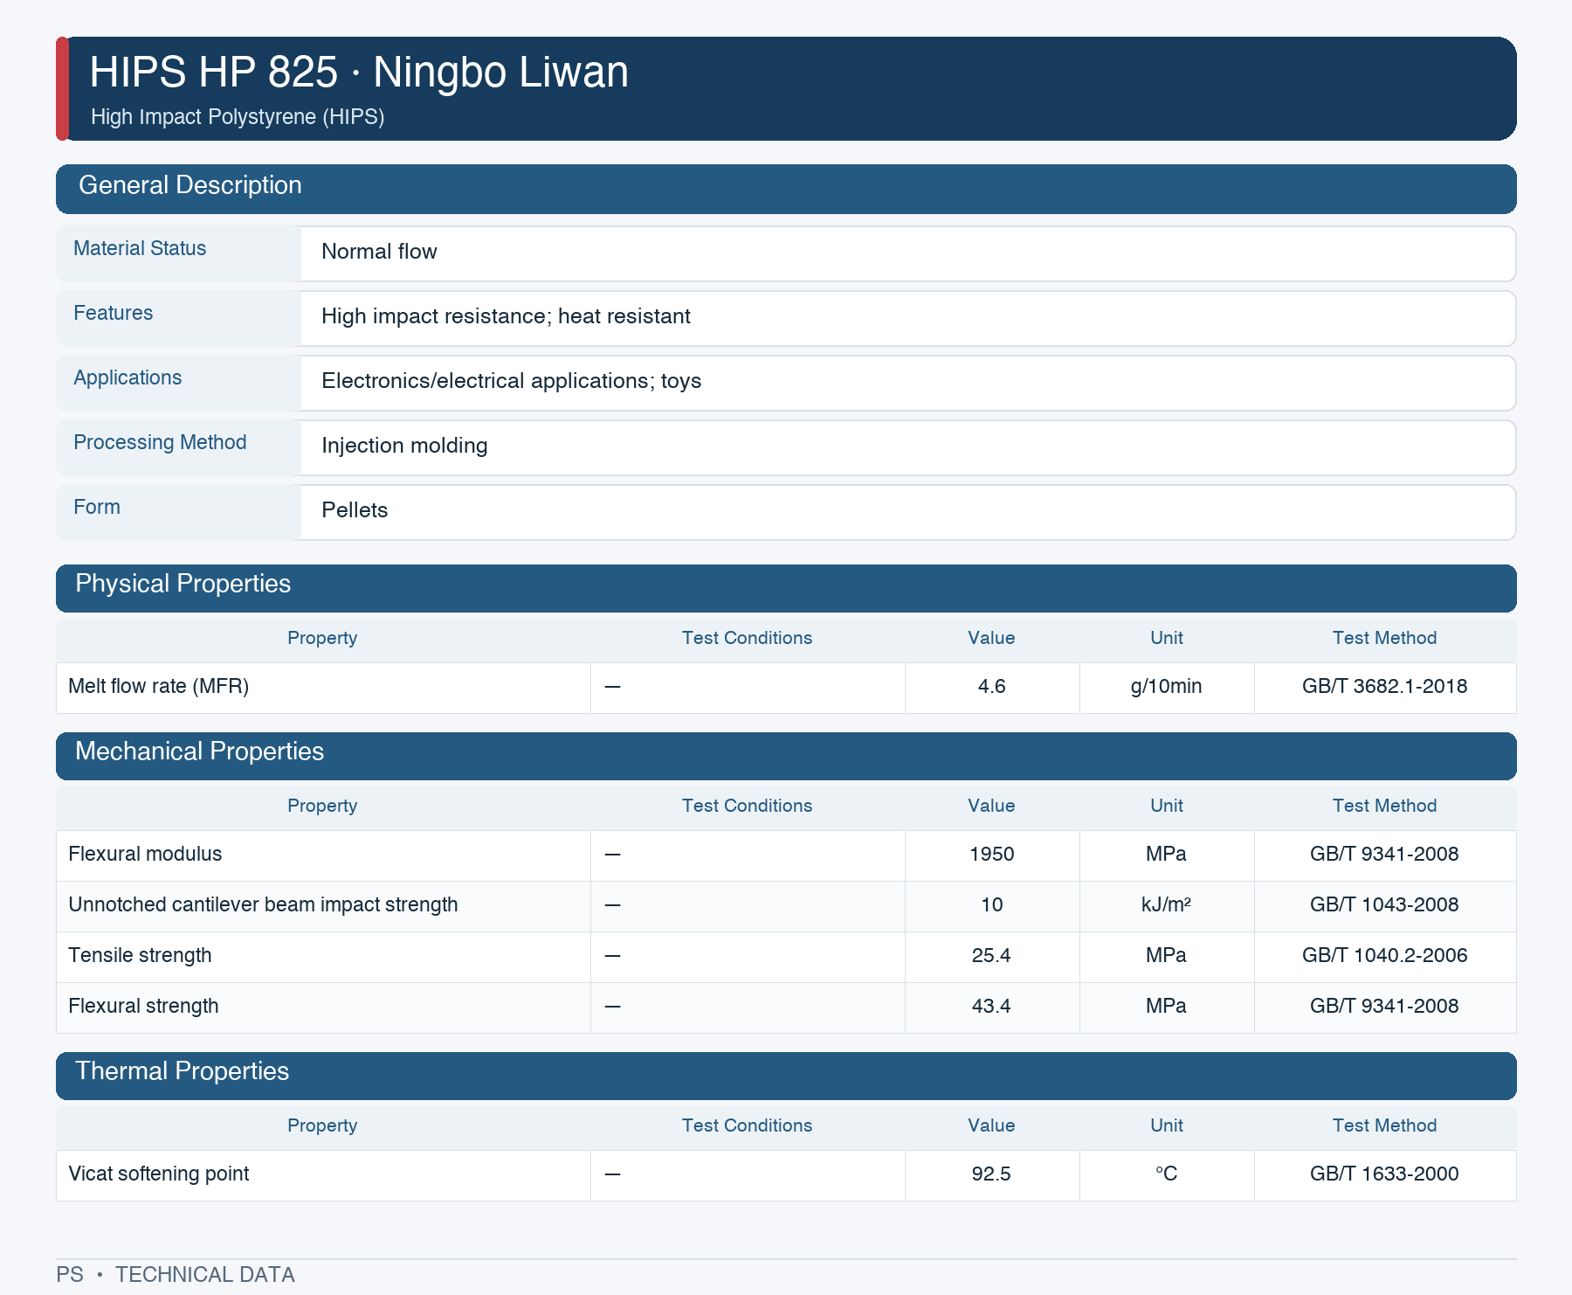Click Test Method header in Mechanical Properties
The image size is (1572, 1295).
(x=1384, y=806)
